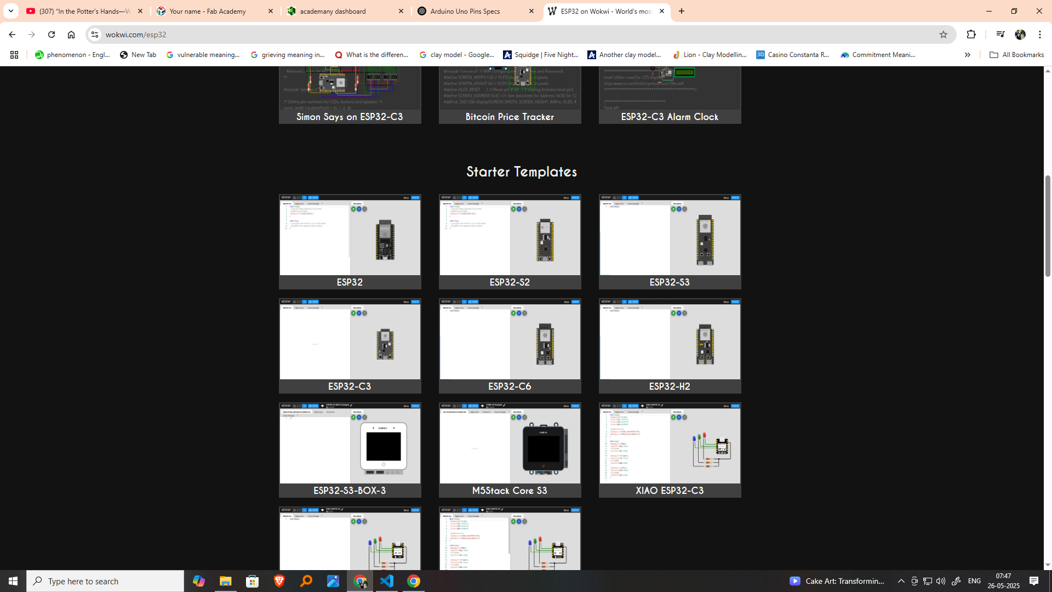This screenshot has height=592, width=1052.
Task: Open the Lion - Clay Modelling bookmark
Action: pos(710,55)
